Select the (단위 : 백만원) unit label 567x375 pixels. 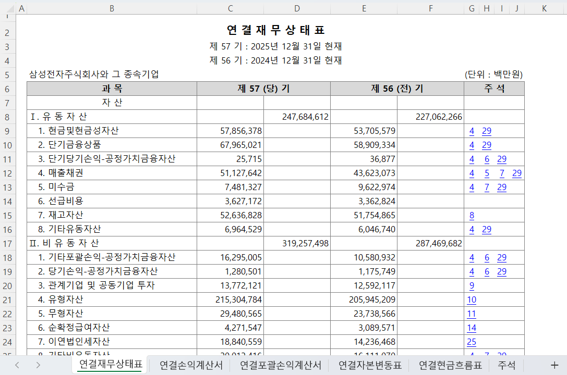[x=493, y=74]
